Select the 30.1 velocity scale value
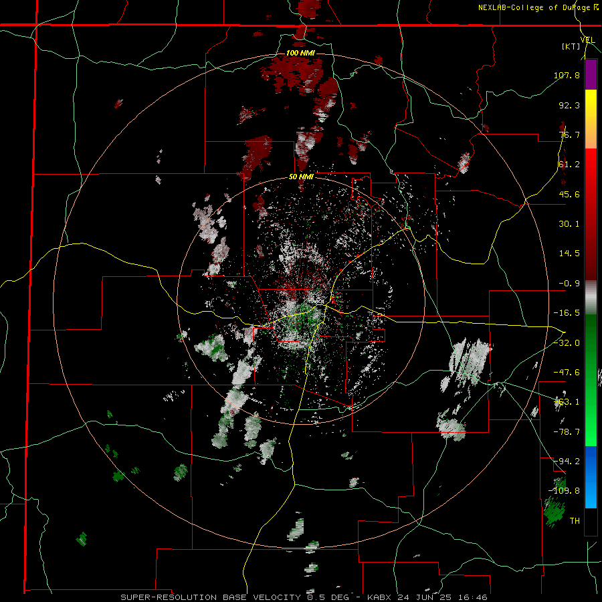This screenshot has height=602, width=602. click(569, 224)
